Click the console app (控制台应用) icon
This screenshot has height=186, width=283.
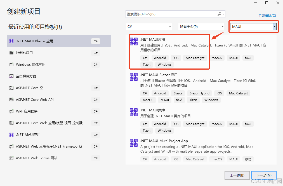11,53
